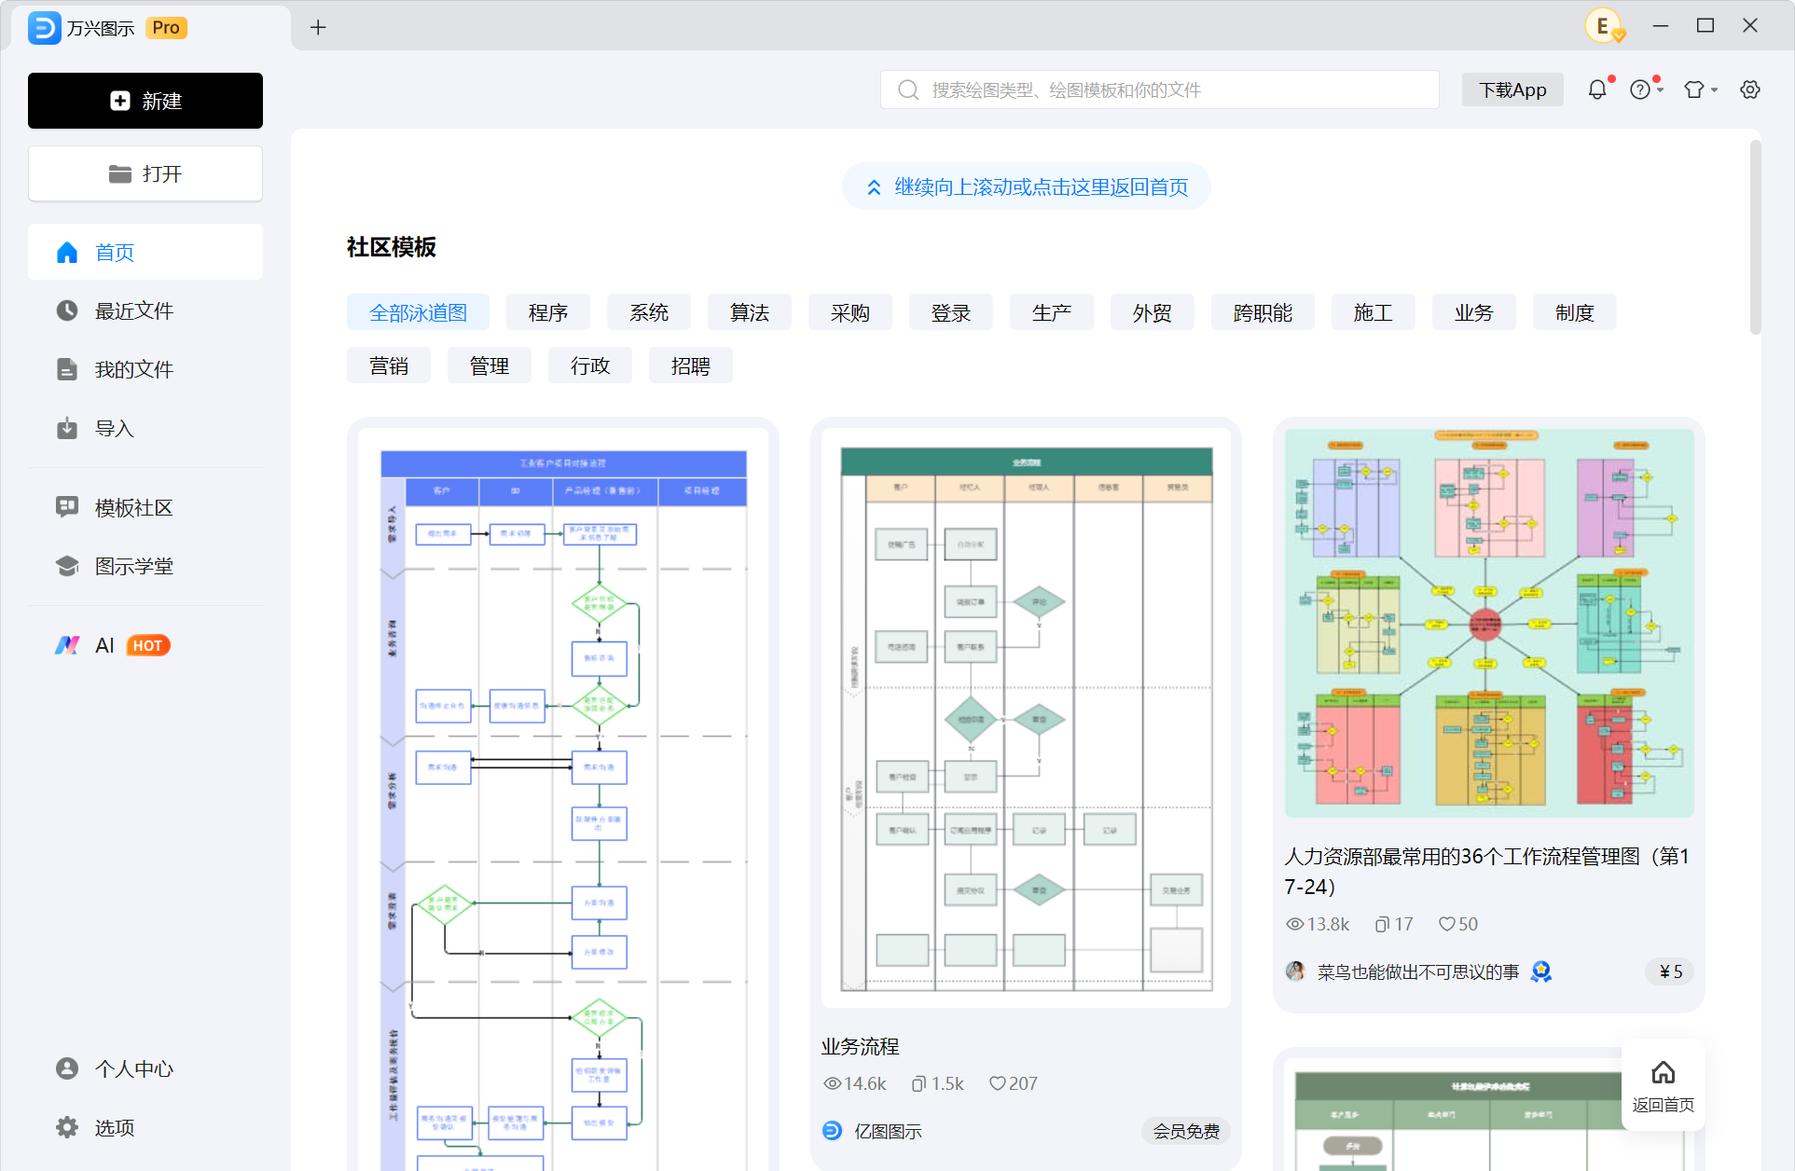Select the 营销 filter tag
The width and height of the screenshot is (1795, 1171).
388,365
